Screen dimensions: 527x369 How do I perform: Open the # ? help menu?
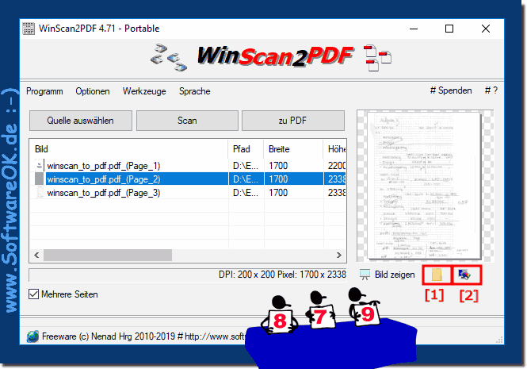(x=491, y=90)
